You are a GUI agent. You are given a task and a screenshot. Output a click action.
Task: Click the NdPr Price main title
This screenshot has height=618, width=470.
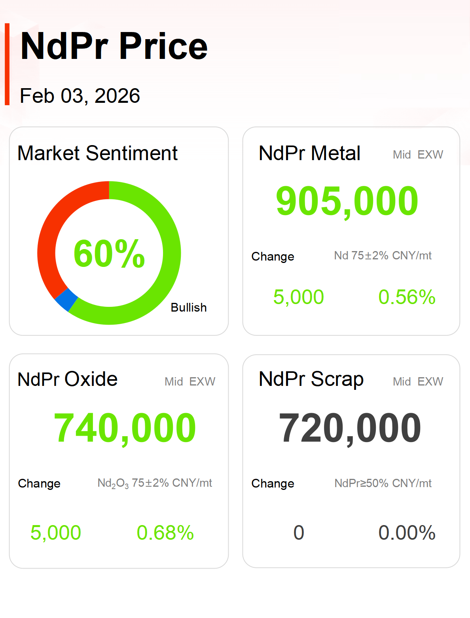114,47
